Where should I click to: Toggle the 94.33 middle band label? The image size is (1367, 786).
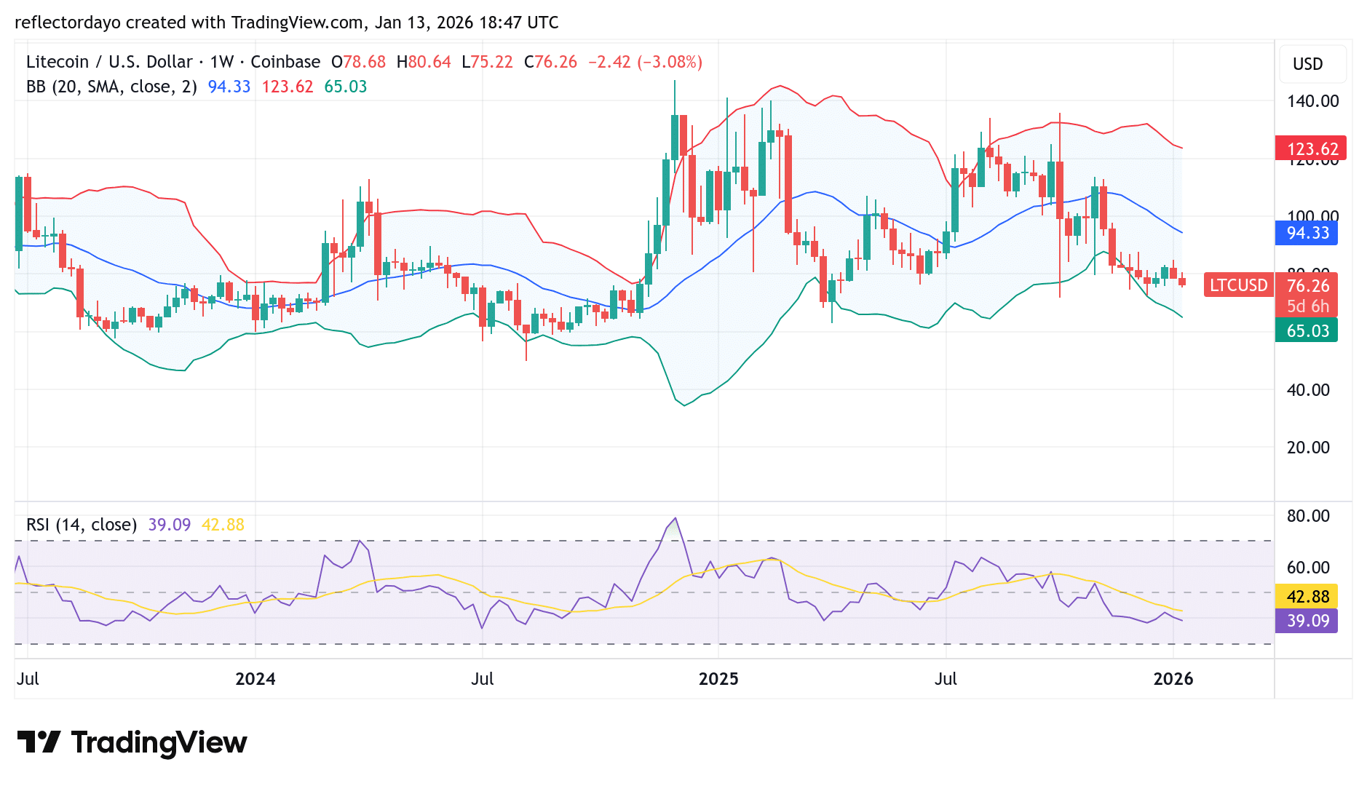coord(1307,234)
